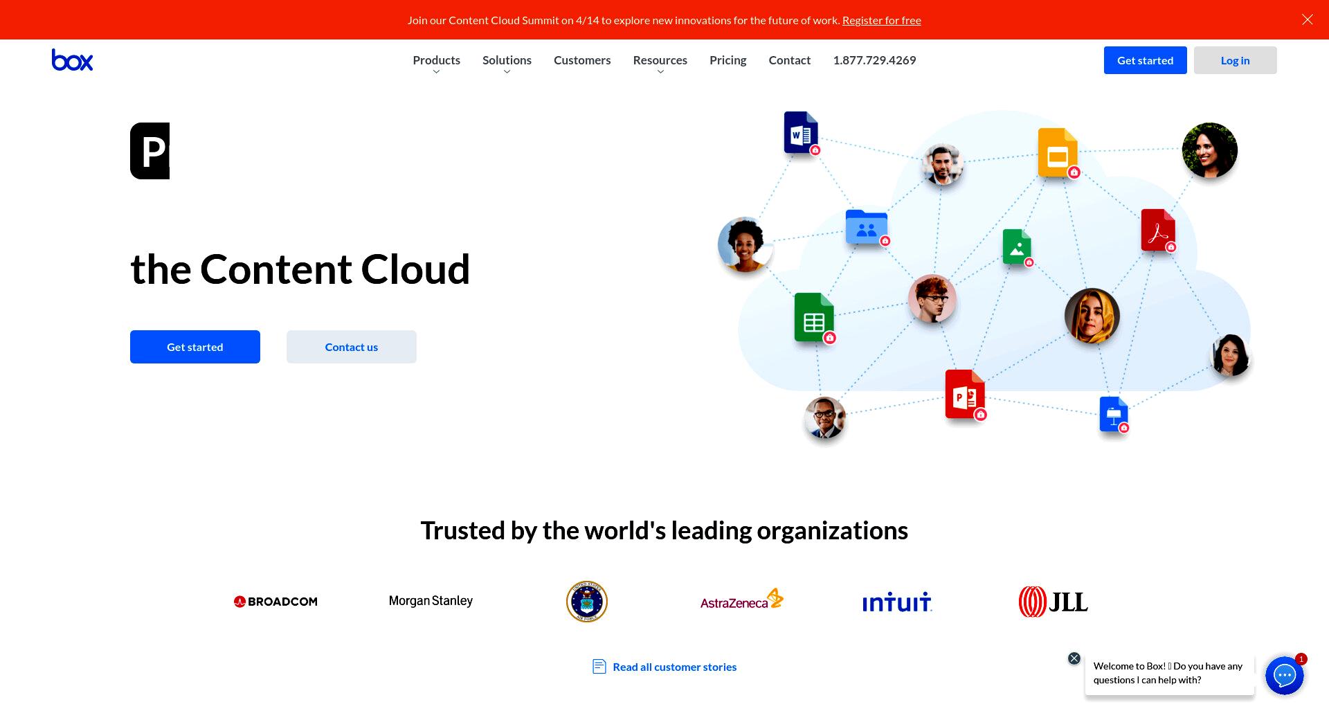This screenshot has width=1329, height=720.
Task: Go to the Customers page
Action: 582,60
